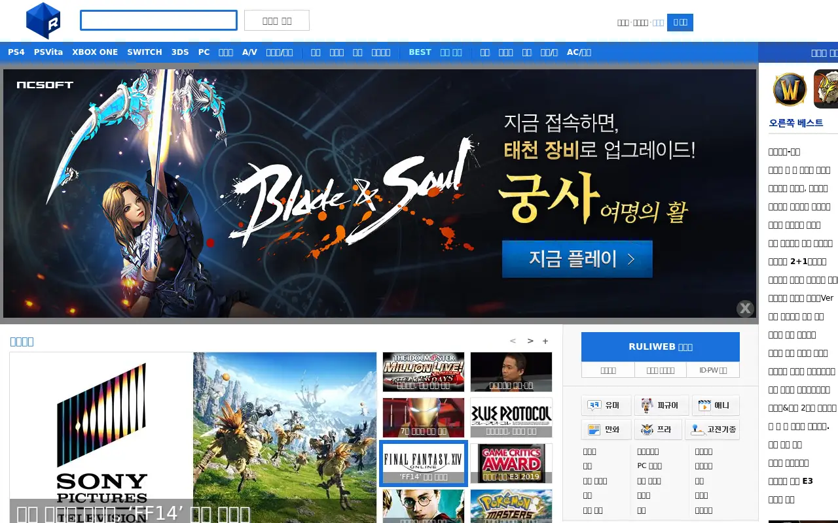
Task: Focus the search input field
Action: tap(158, 20)
